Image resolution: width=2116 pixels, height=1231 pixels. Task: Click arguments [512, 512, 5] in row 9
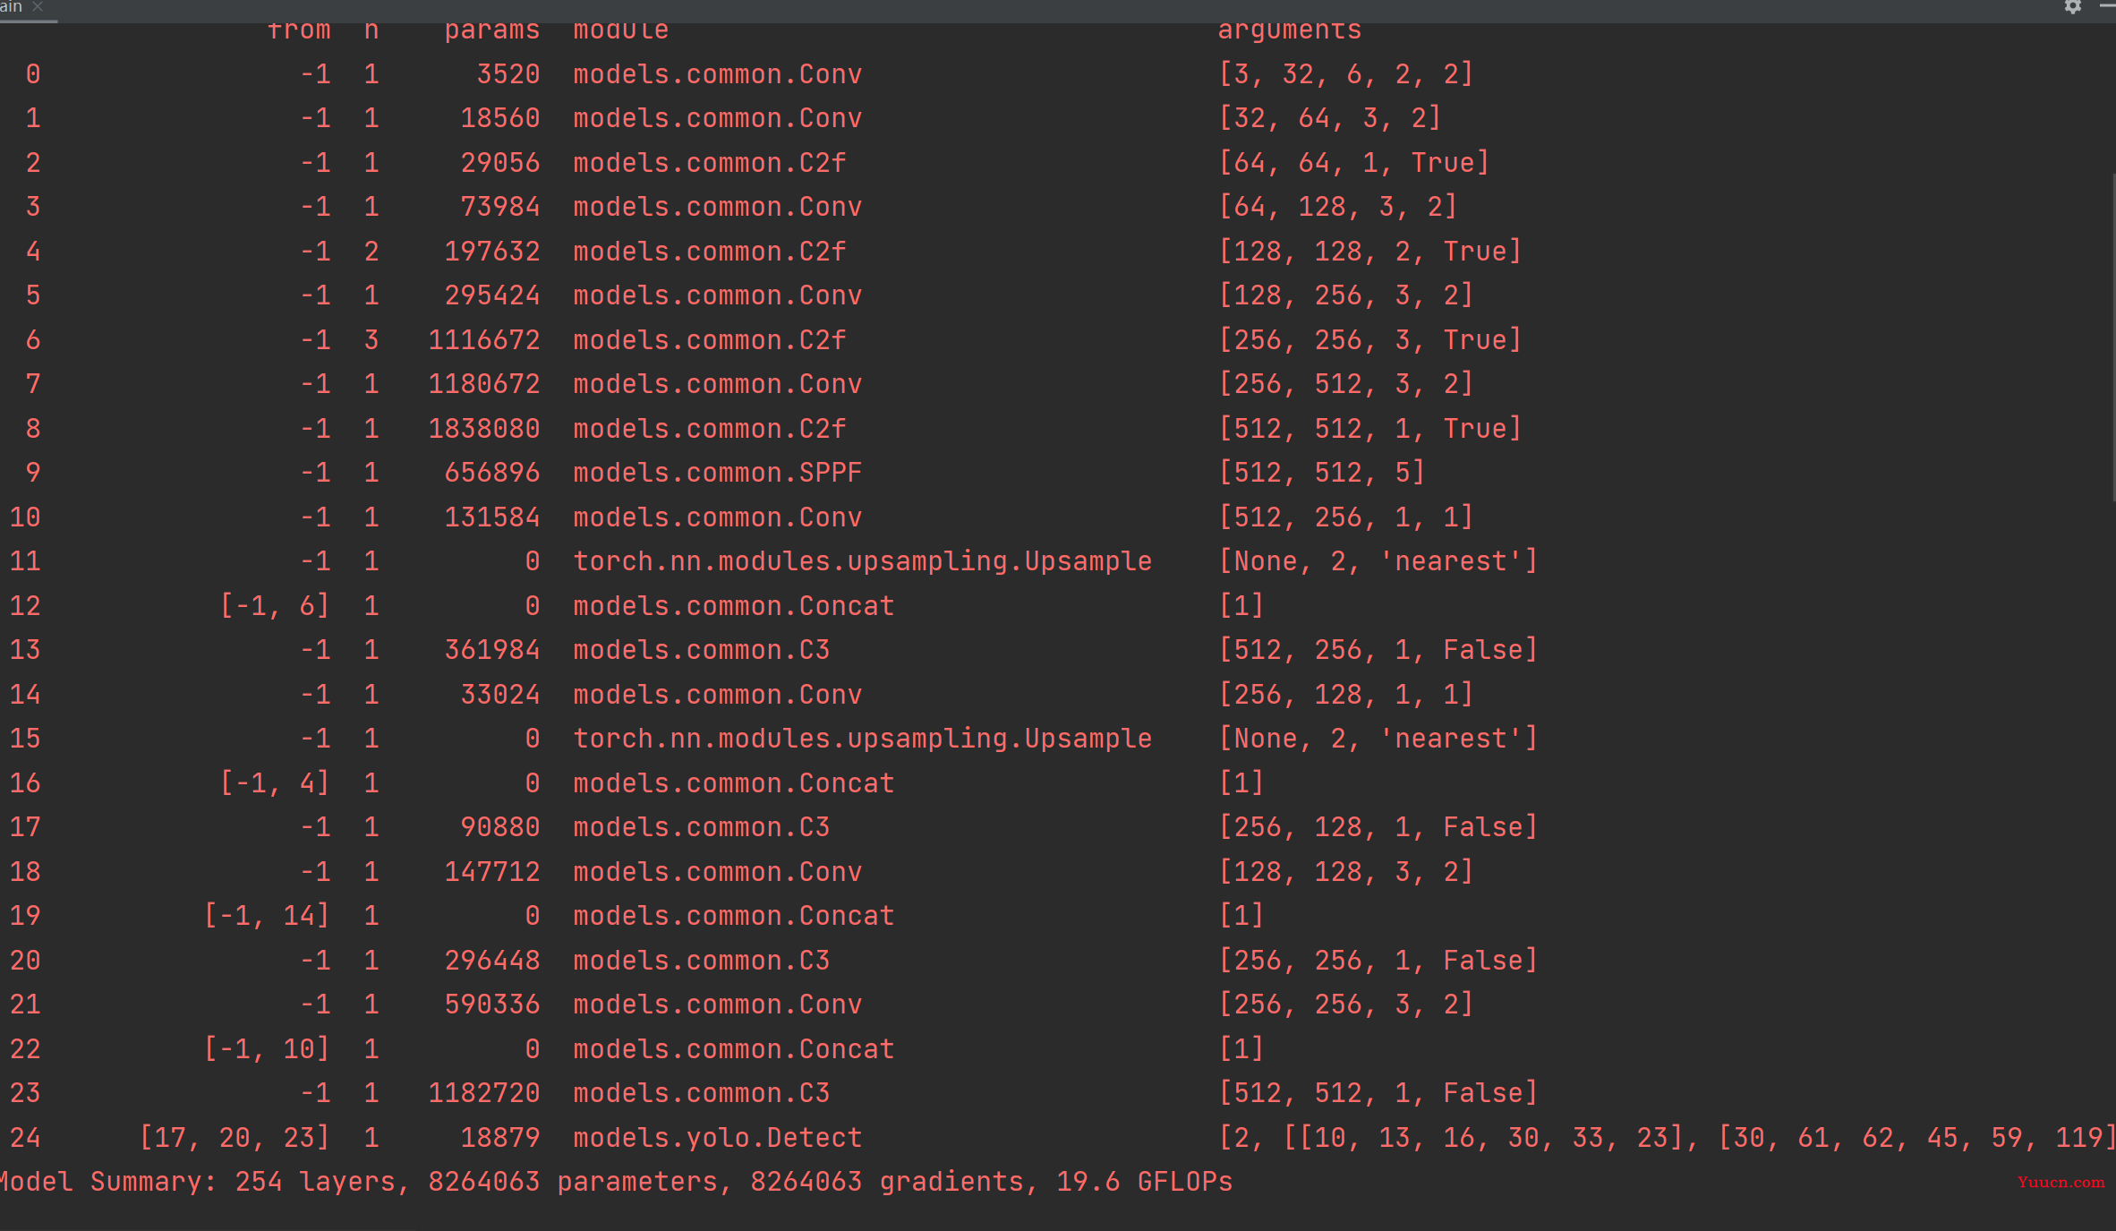pyautogui.click(x=1321, y=473)
